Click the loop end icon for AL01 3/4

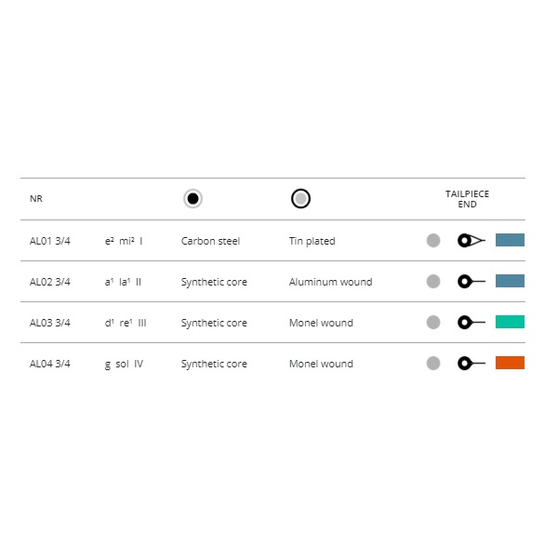point(471,240)
